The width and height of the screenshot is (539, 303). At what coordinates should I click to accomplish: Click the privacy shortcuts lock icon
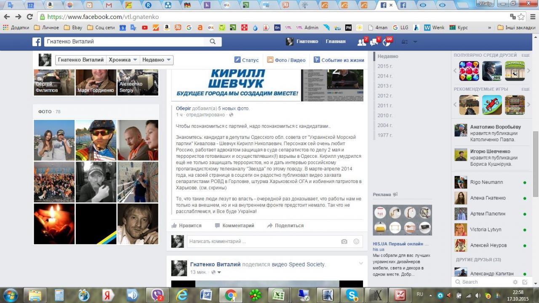pos(405,42)
